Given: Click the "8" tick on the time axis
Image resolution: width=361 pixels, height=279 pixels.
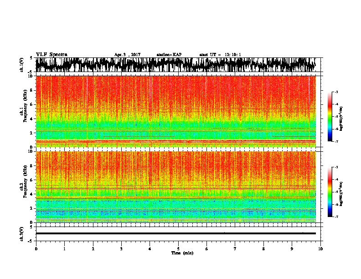Looking at the screenshot, I should tap(263, 249).
